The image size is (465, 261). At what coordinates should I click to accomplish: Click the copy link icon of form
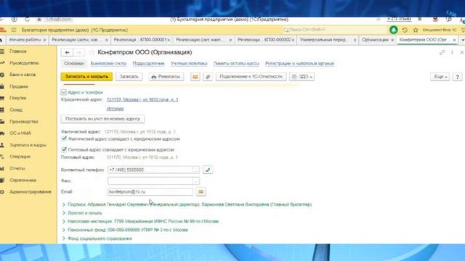[x=442, y=52]
